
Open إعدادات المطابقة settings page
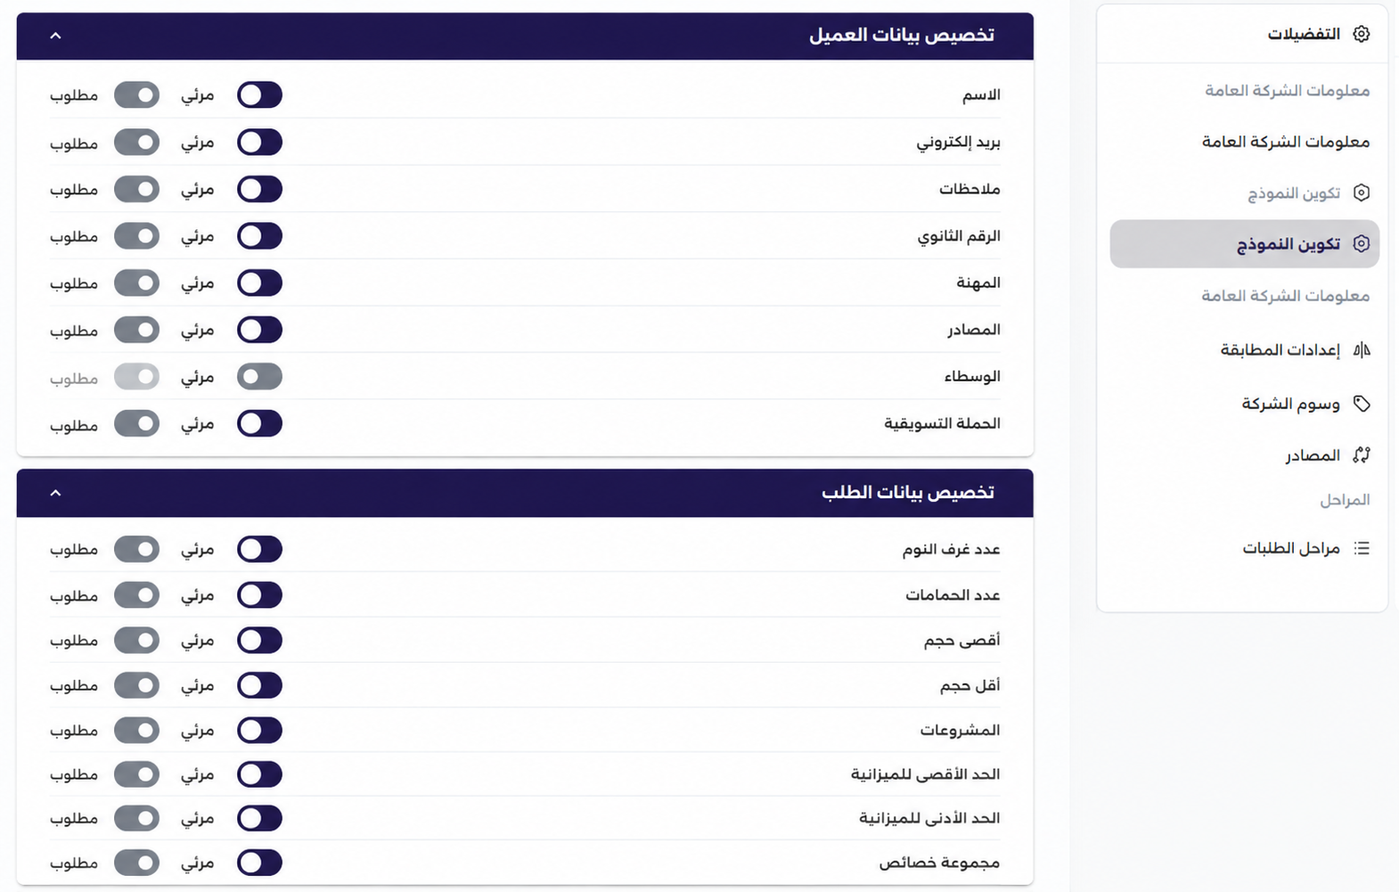pos(1280,349)
